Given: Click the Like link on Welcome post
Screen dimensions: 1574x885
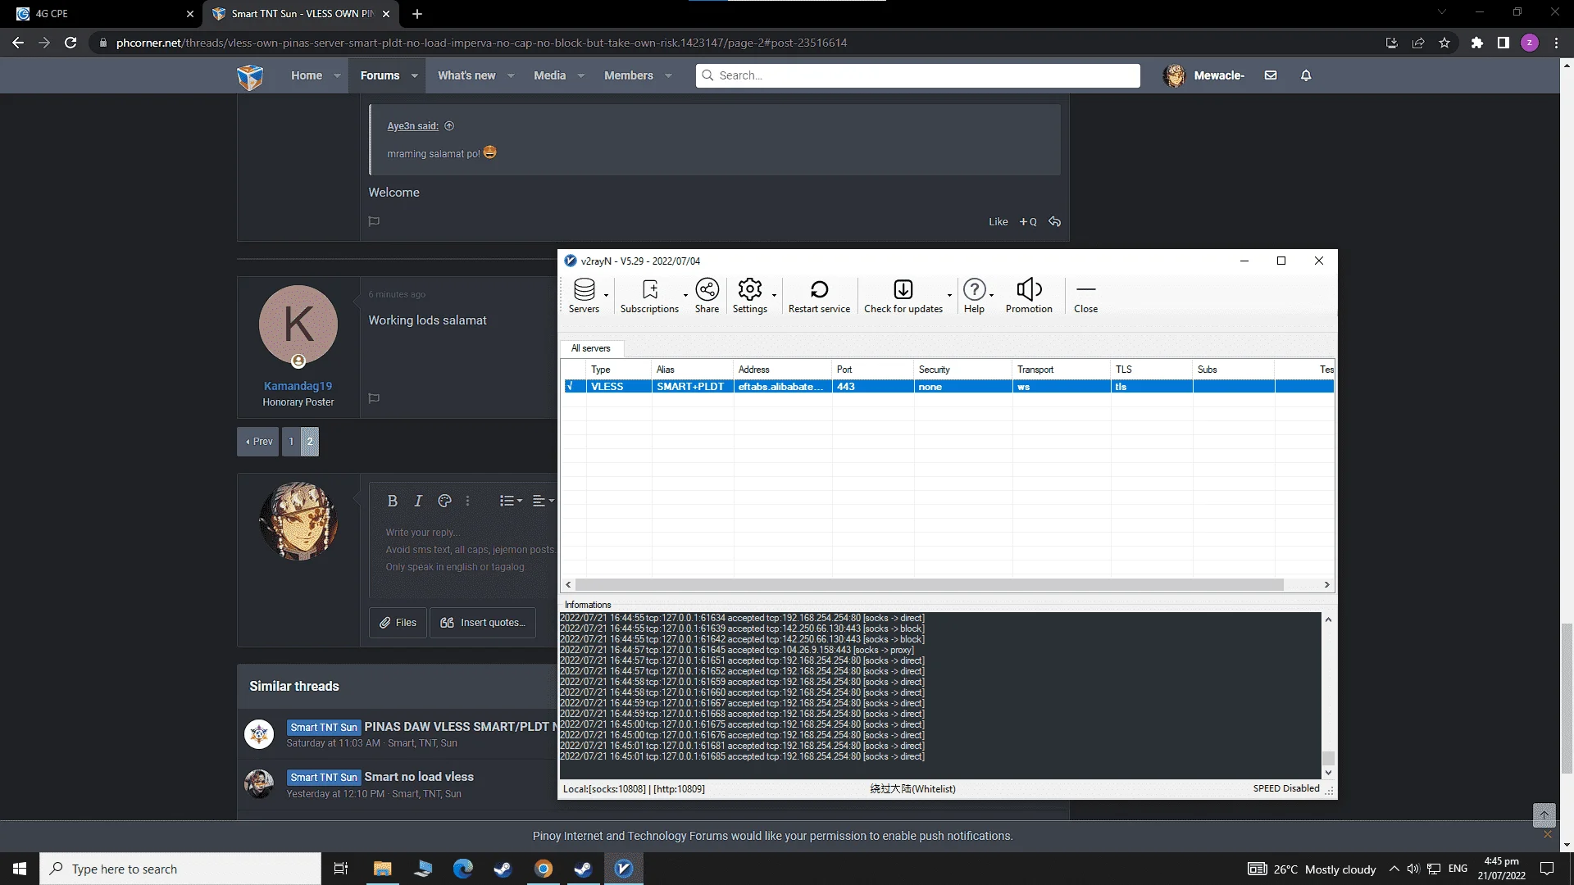Looking at the screenshot, I should (x=998, y=222).
